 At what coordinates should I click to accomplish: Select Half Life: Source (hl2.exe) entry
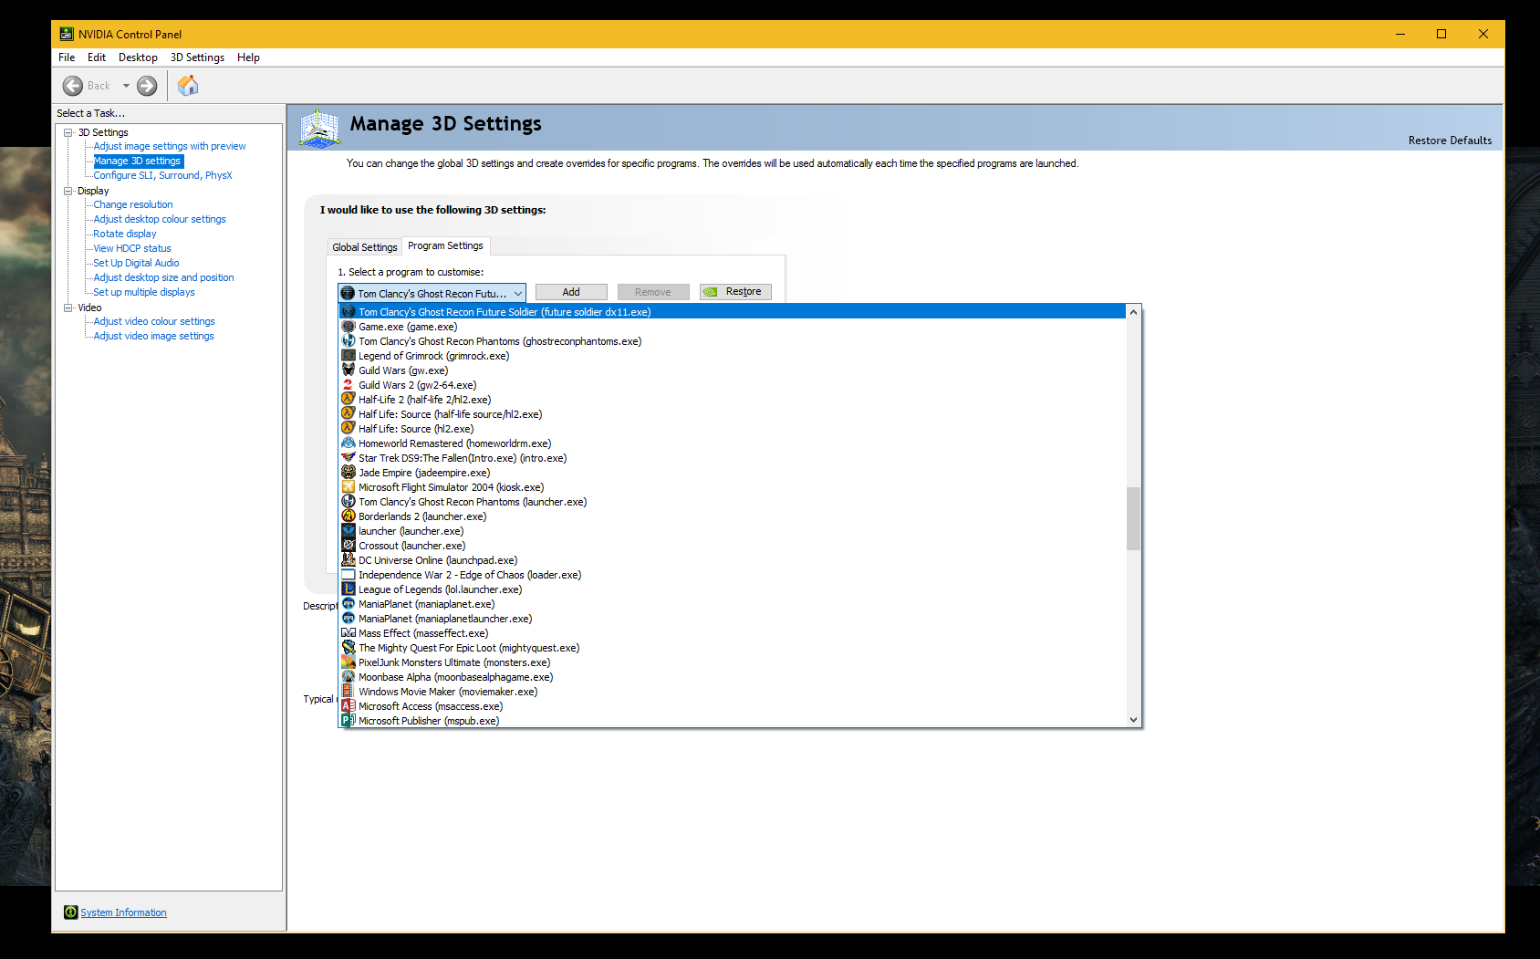pyautogui.click(x=733, y=429)
